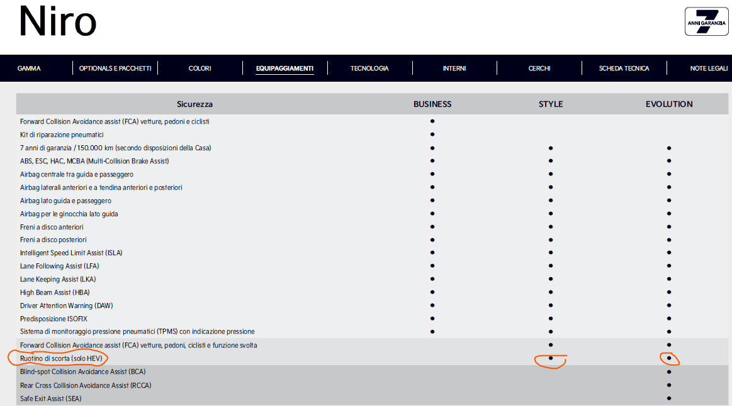
Task: Click STYLE dot for 7 anni di garanzia
Action: pyautogui.click(x=551, y=148)
